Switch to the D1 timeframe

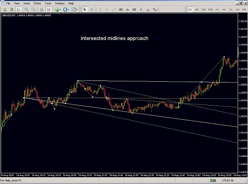point(231,10)
